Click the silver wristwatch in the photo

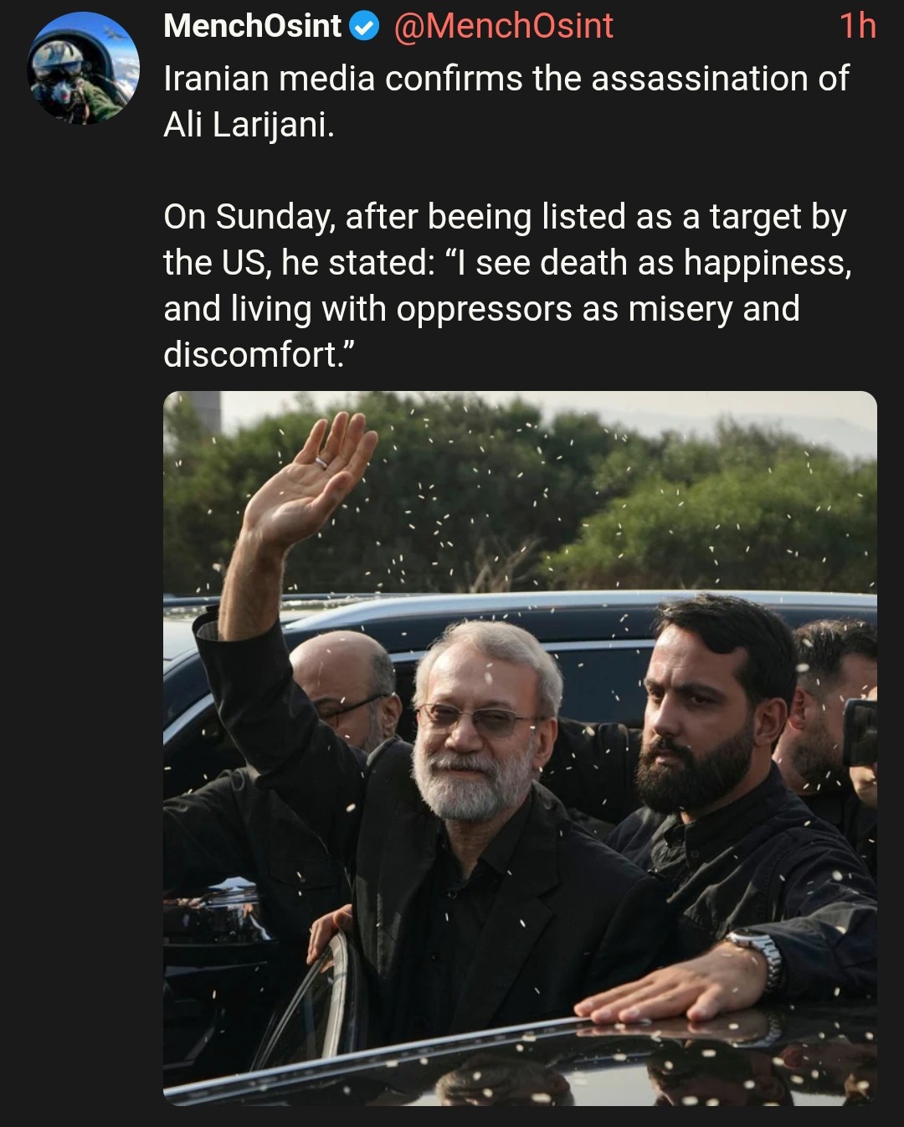(x=760, y=953)
